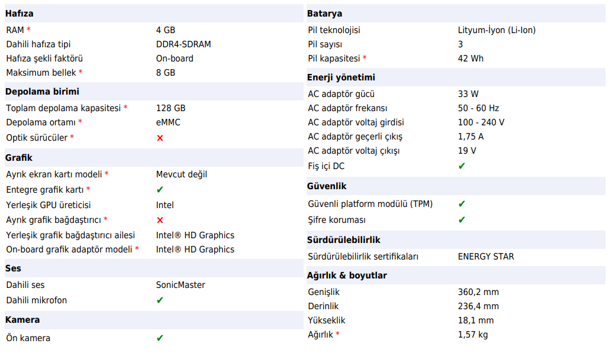Viewport: 612px width, 363px height.
Task: Select the Enerji yönetimi section header
Action: point(341,77)
